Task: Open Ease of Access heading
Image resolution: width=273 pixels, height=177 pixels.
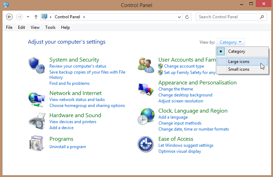Action: point(176,139)
